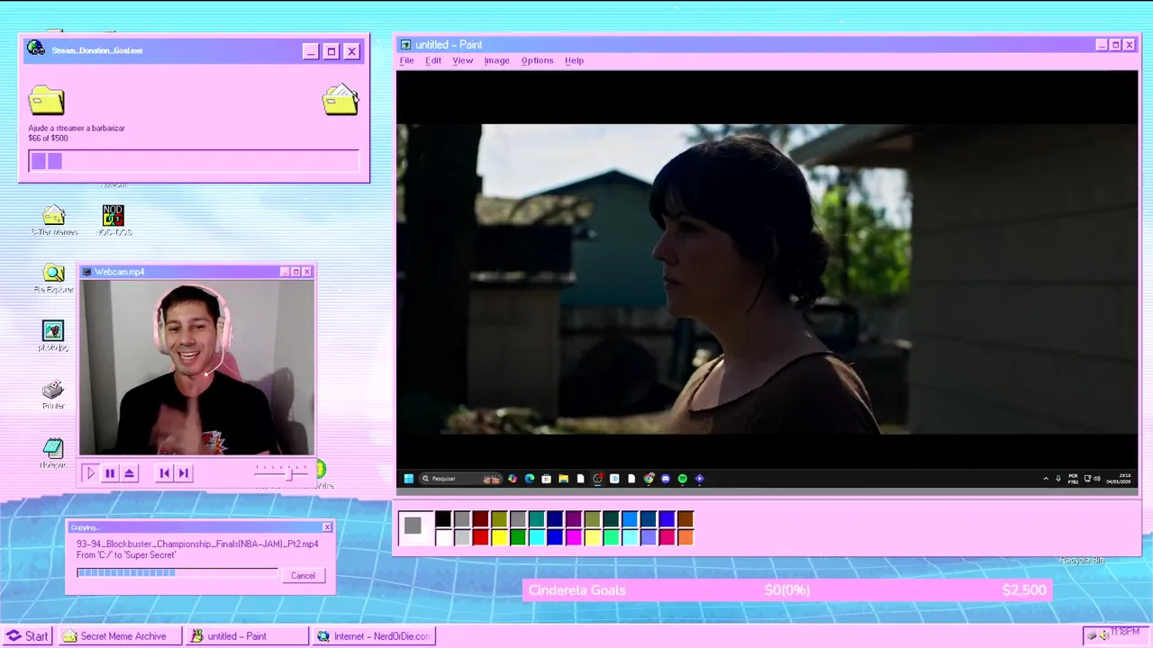Click the donation goal progress bar

click(x=194, y=161)
